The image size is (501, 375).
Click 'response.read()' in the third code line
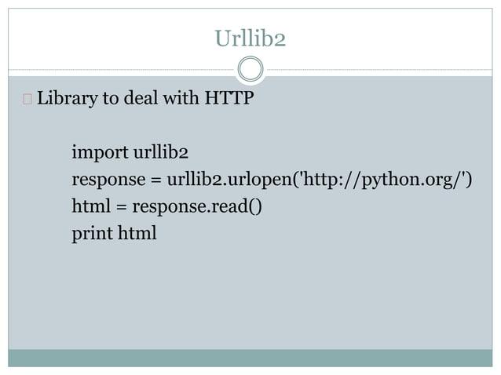click(197, 206)
